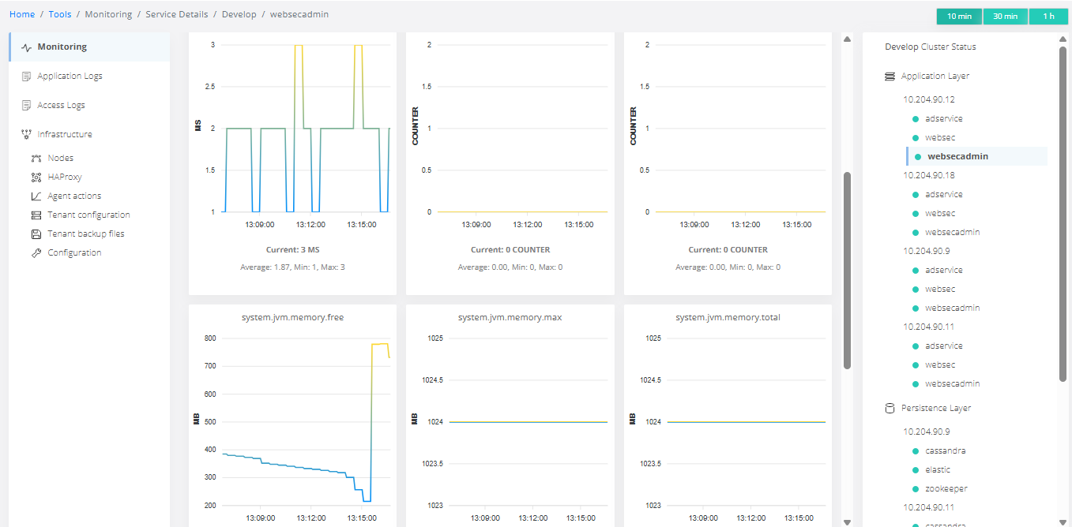This screenshot has width=1072, height=527.
Task: Select adservice under 10.204.90.11
Action: pyautogui.click(x=943, y=346)
